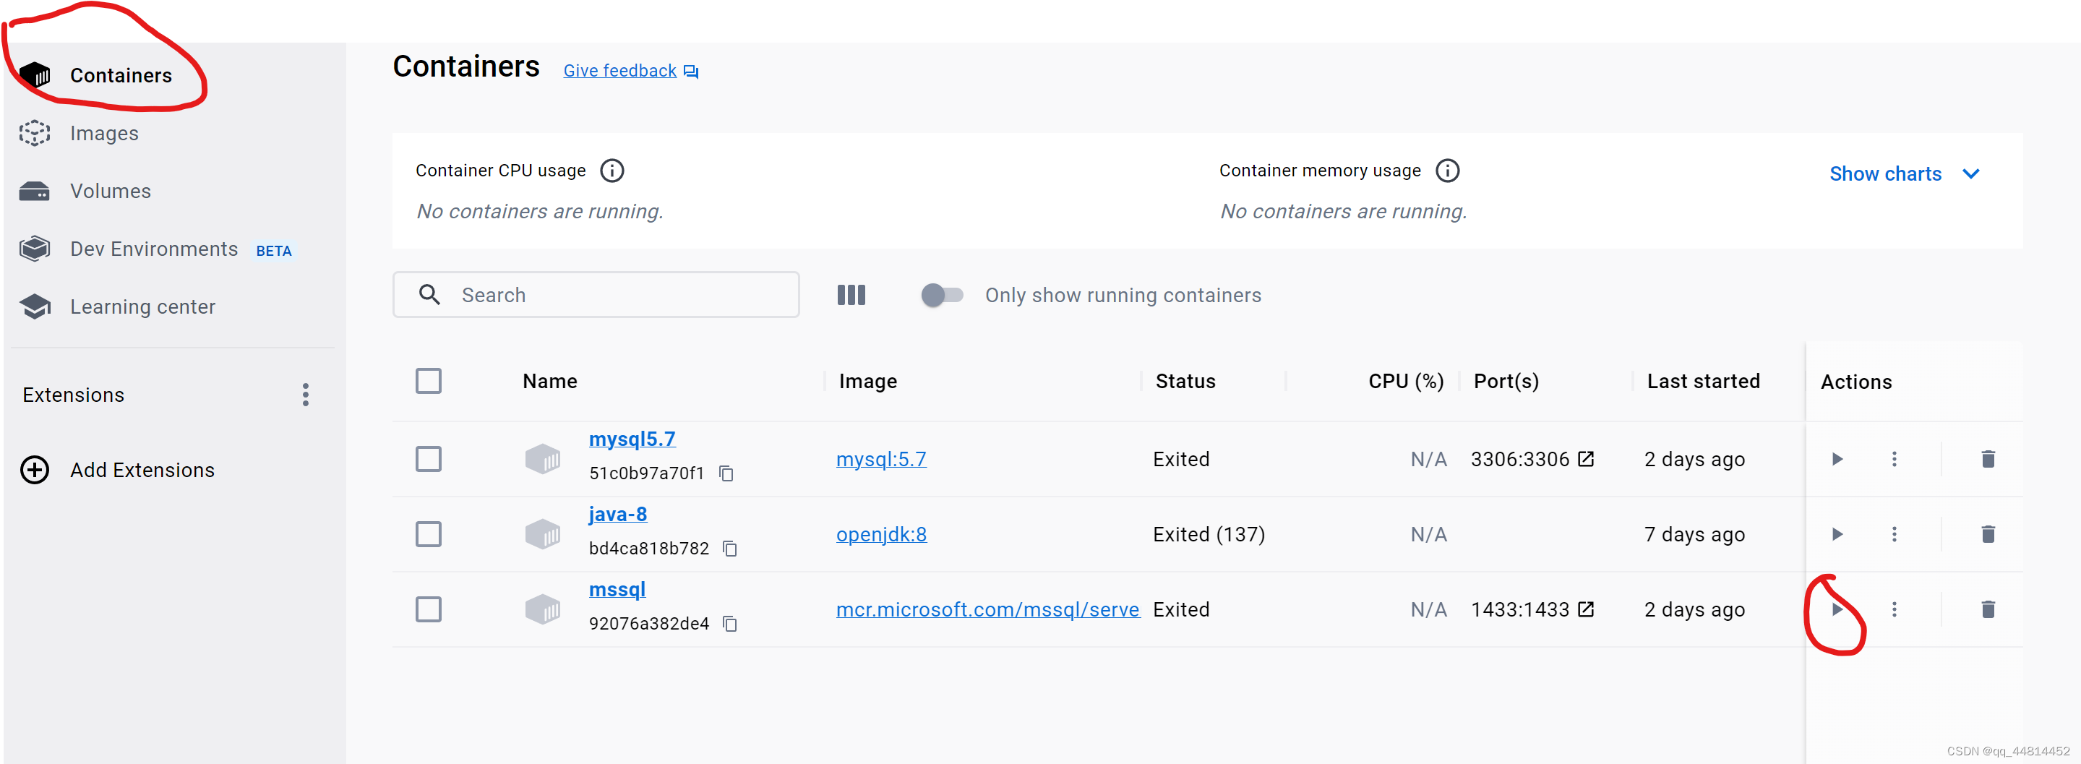The image size is (2081, 764).
Task: Sort the table by Image column
Action: 867,381
